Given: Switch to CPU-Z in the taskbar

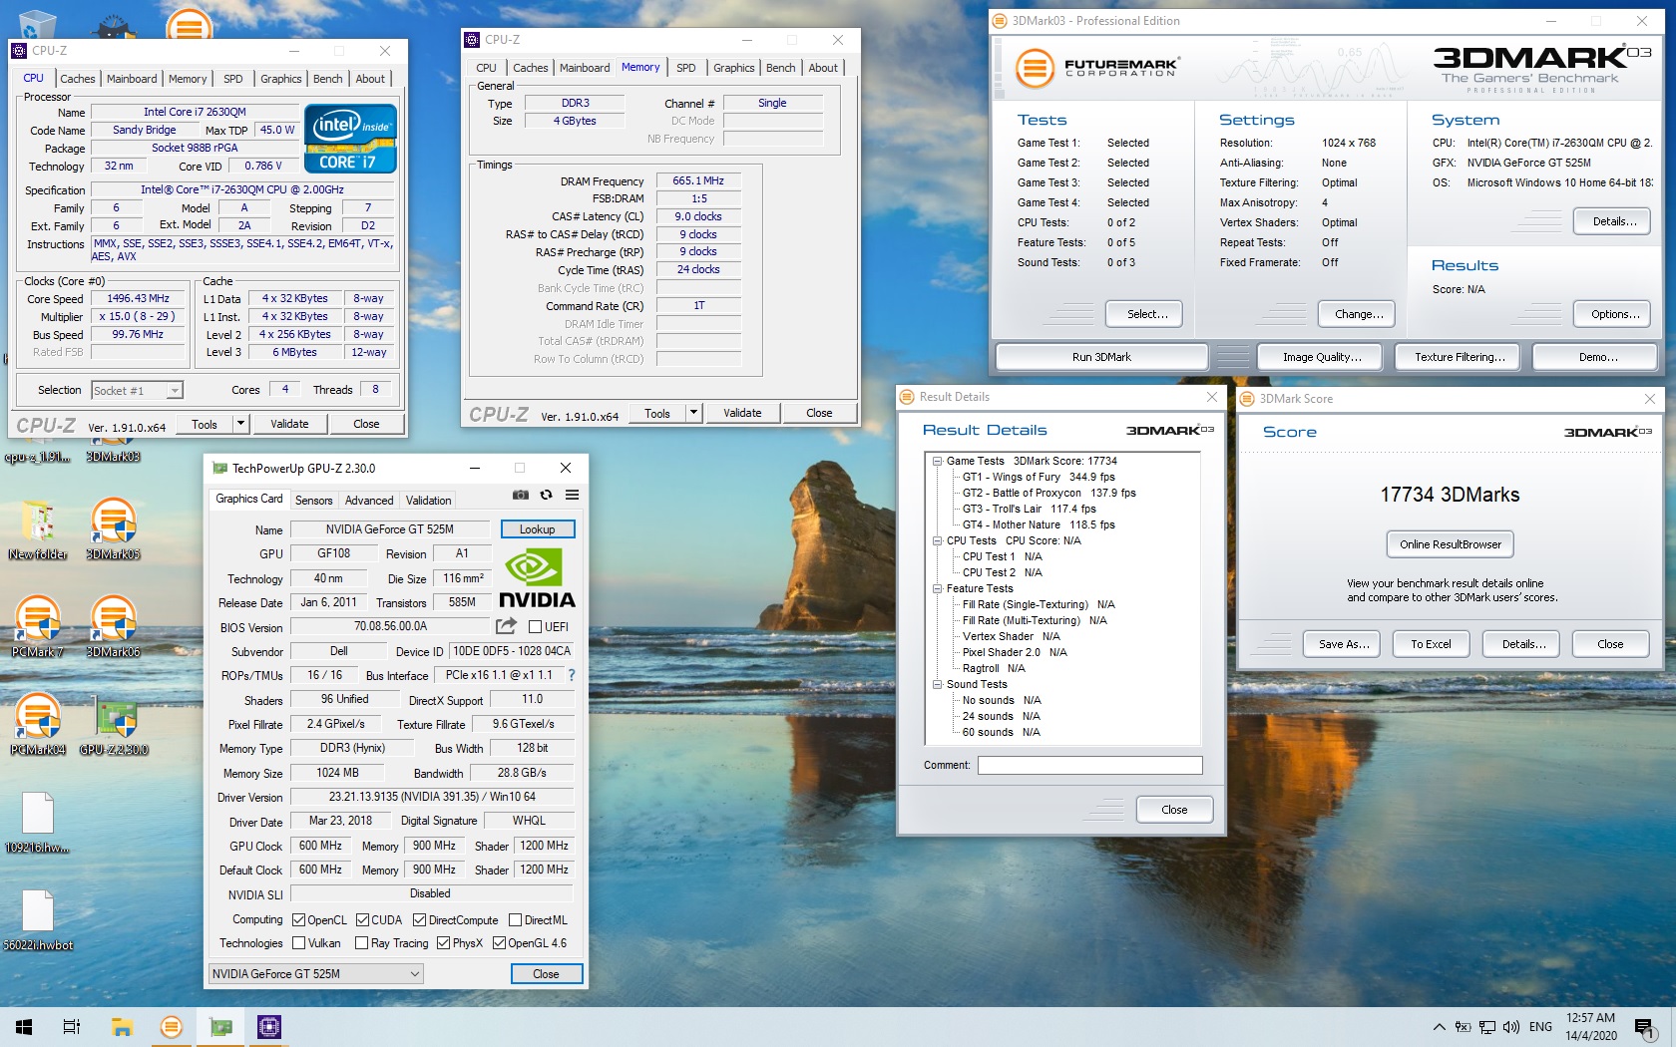Looking at the screenshot, I should tap(269, 1027).
